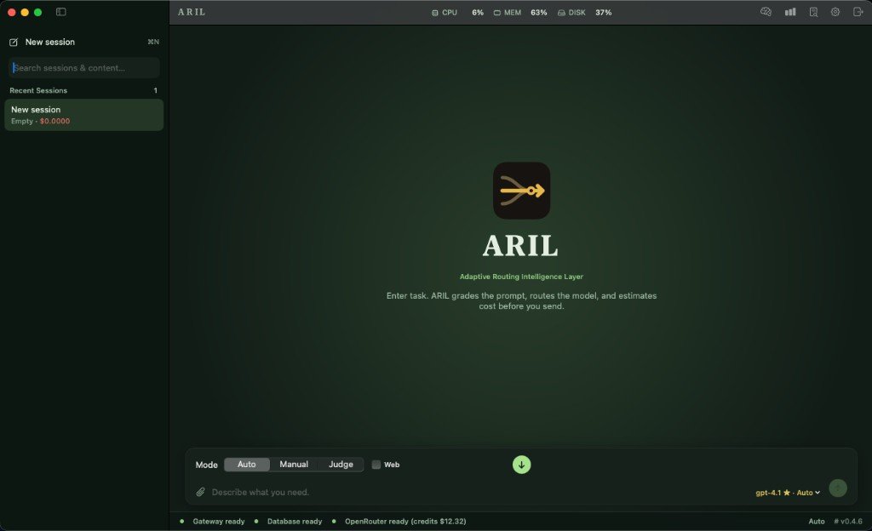Image resolution: width=872 pixels, height=531 pixels.
Task: Click the New session compose icon
Action: click(14, 43)
